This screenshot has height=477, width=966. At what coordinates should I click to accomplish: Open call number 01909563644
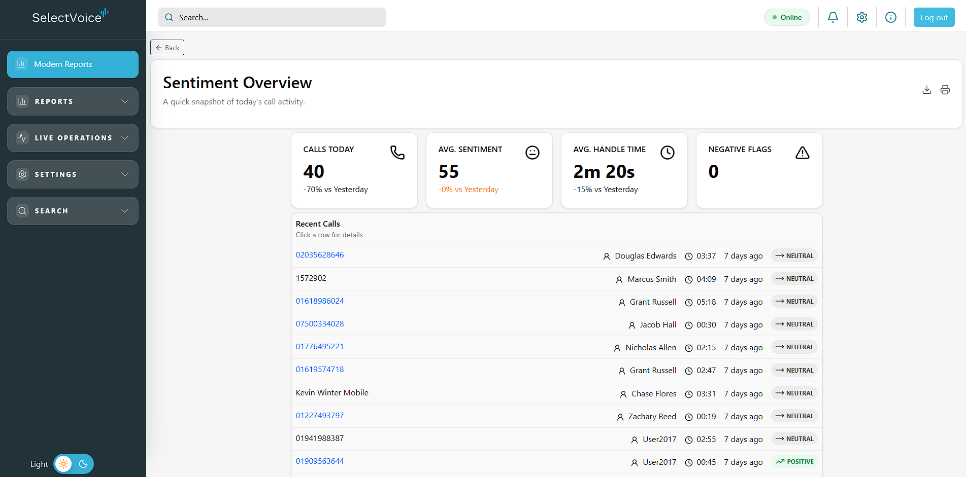[x=320, y=461]
